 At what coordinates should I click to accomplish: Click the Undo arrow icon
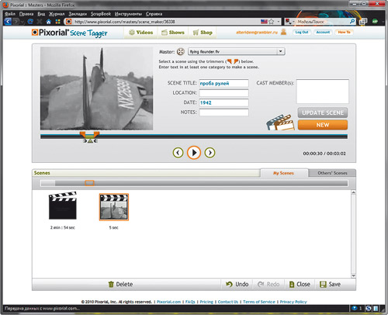(x=229, y=284)
